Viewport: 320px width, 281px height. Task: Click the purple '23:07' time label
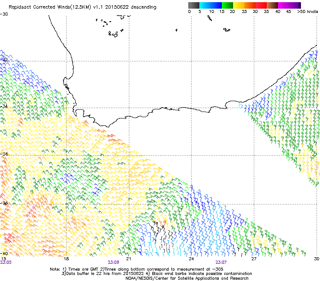point(221,262)
